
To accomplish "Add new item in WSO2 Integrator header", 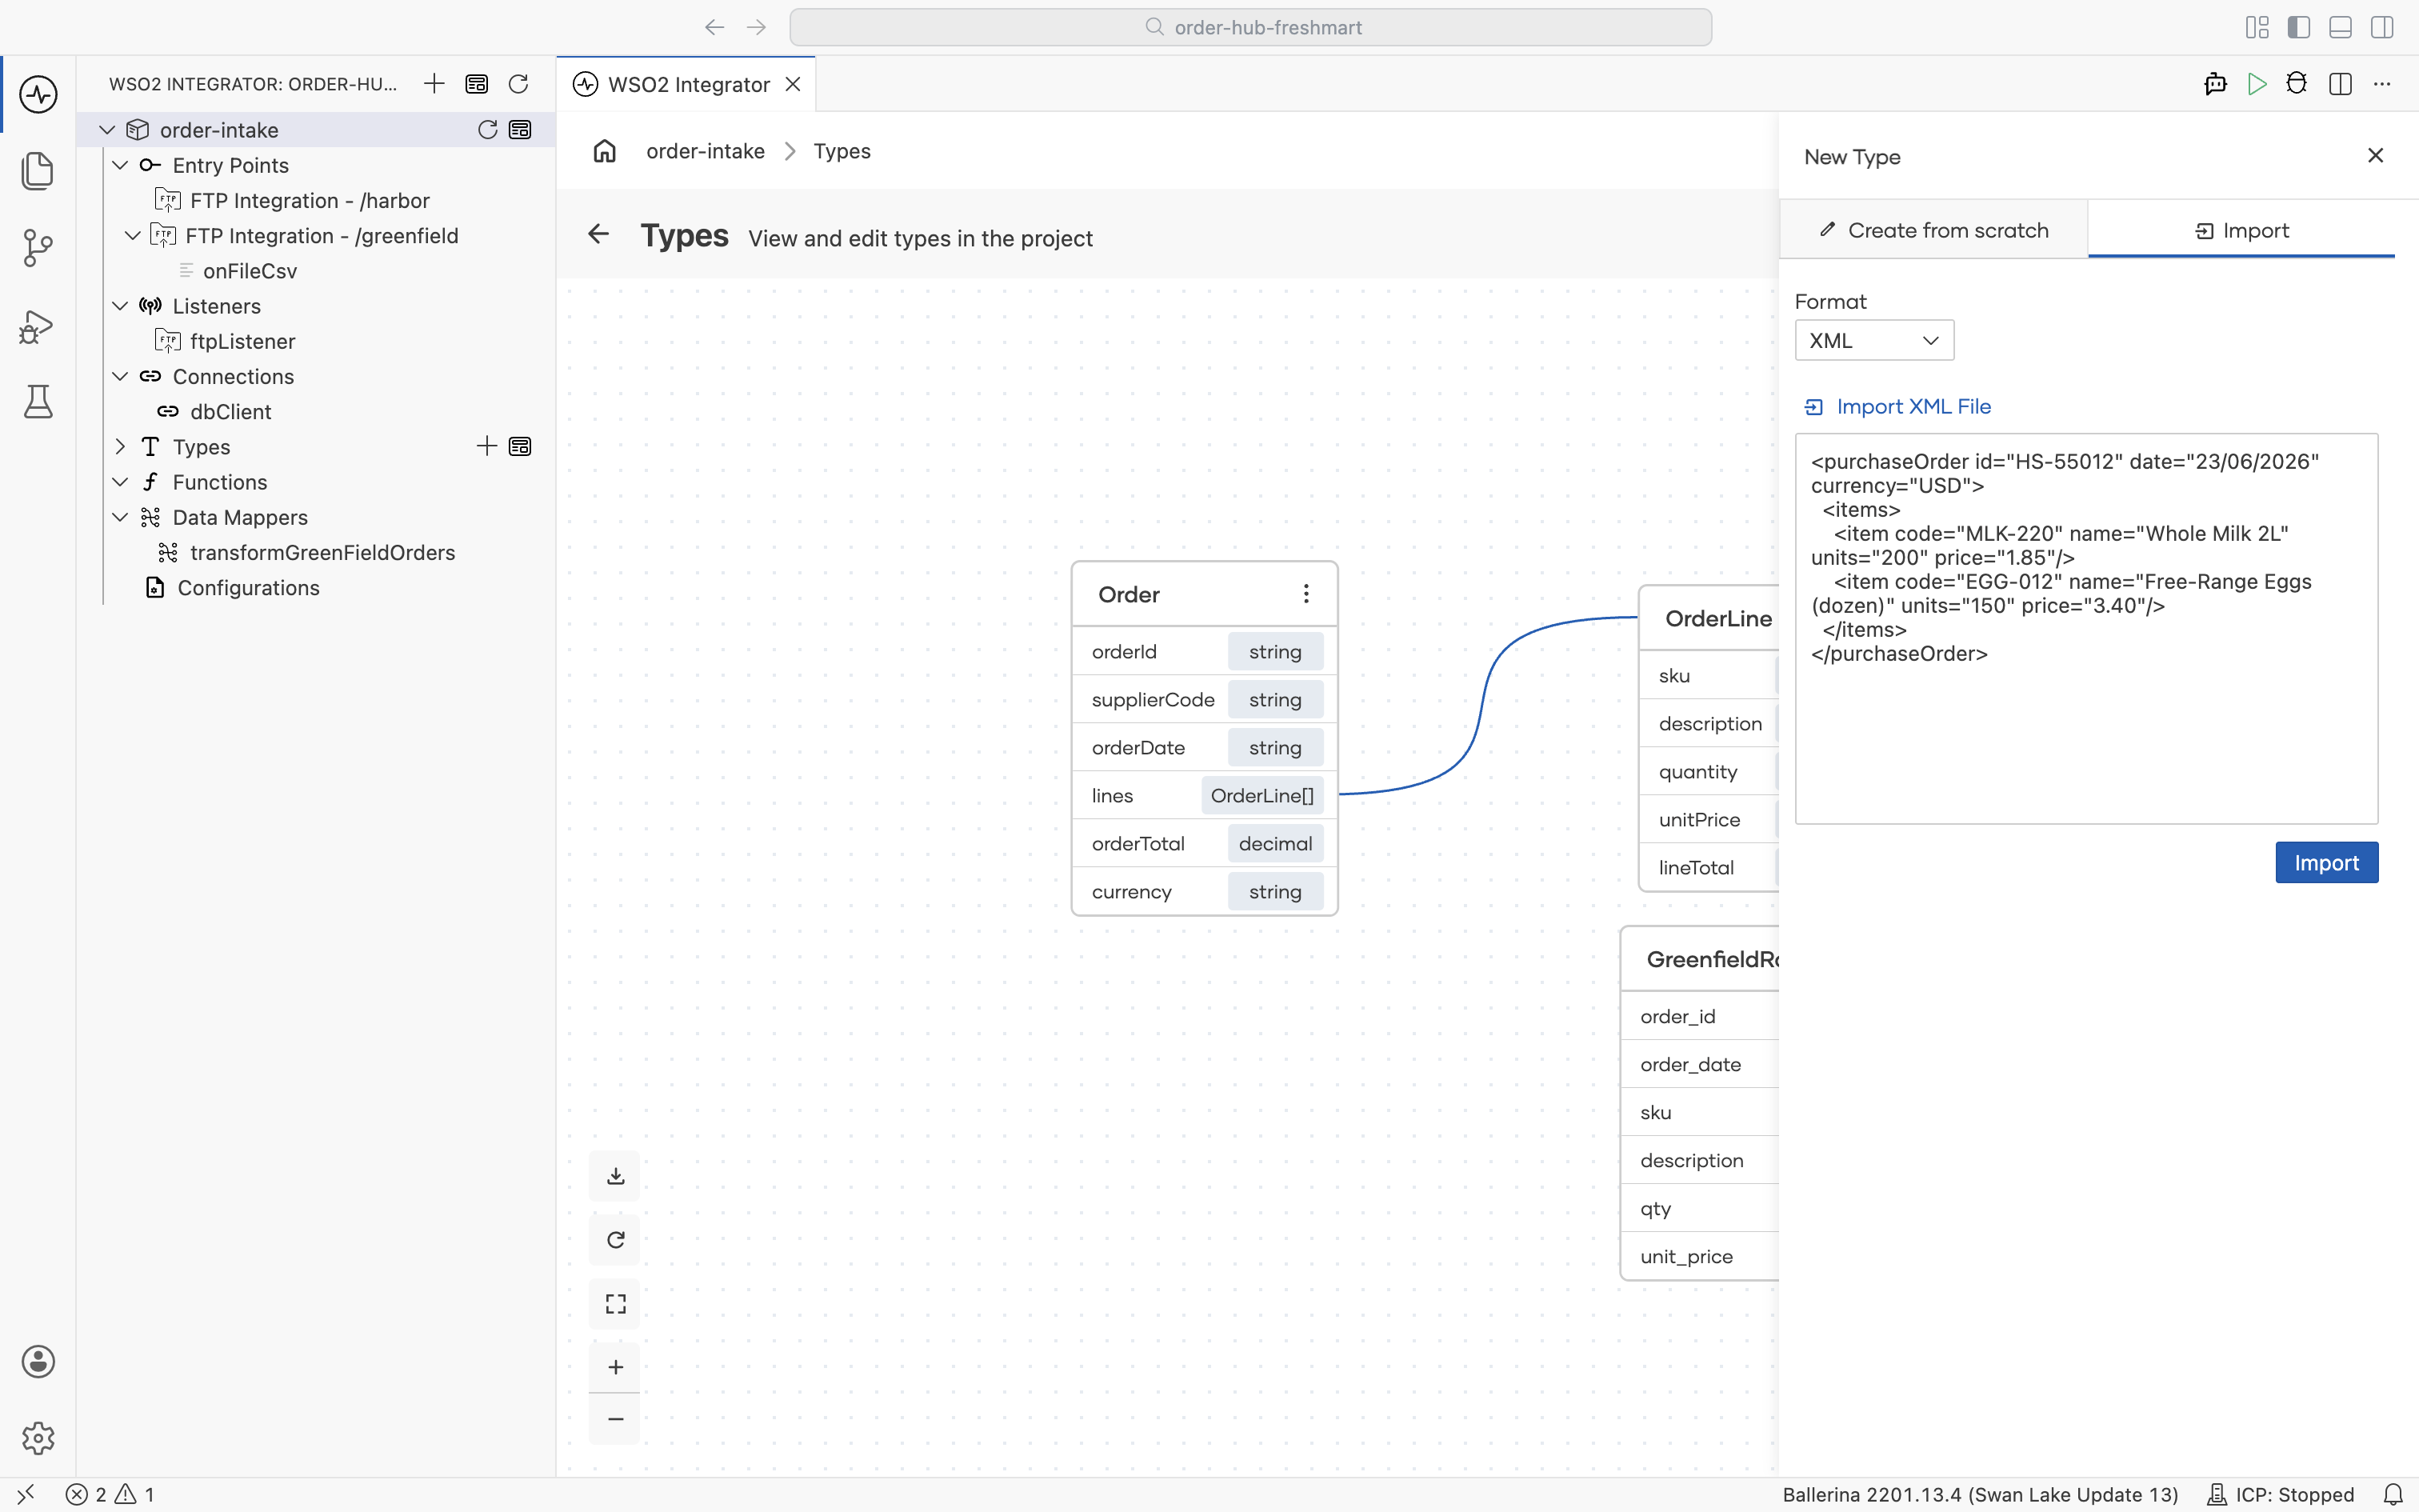I will [x=434, y=84].
